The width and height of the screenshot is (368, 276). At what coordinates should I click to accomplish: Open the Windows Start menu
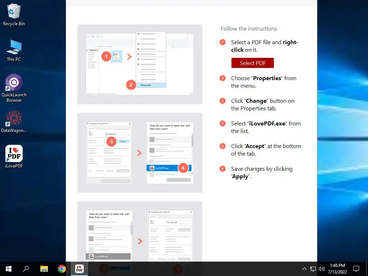tap(9, 269)
